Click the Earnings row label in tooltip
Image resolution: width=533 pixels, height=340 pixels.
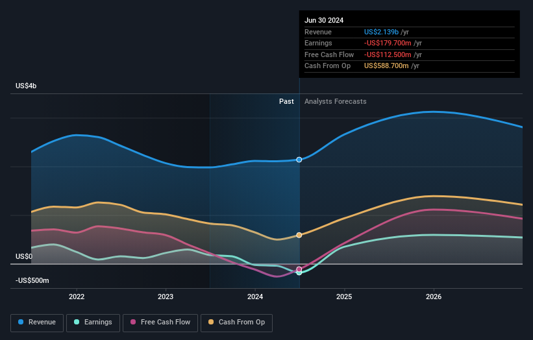coord(318,43)
